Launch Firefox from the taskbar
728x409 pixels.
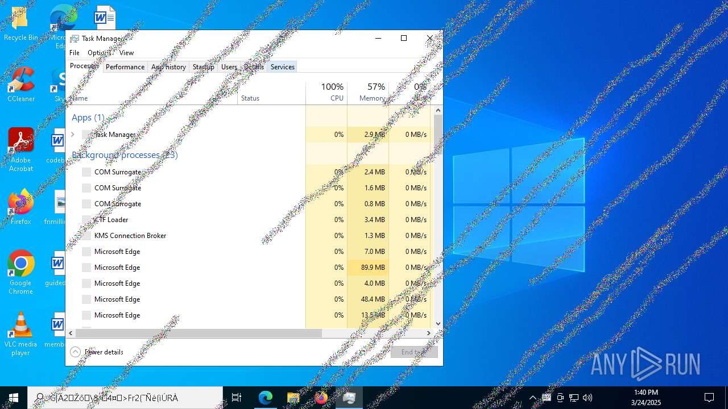(x=321, y=398)
